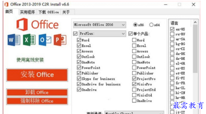Check the hi-IN language

[172, 93]
